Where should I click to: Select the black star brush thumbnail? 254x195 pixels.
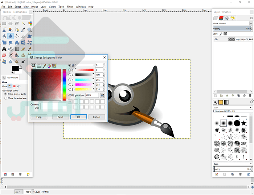coord(243,123)
